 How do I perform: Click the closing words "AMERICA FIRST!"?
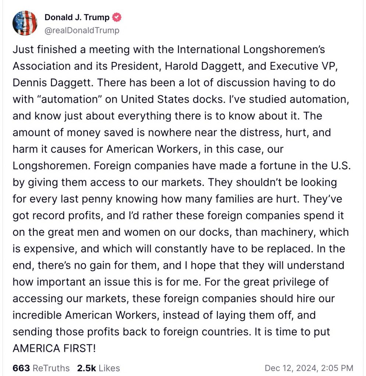click(54, 348)
